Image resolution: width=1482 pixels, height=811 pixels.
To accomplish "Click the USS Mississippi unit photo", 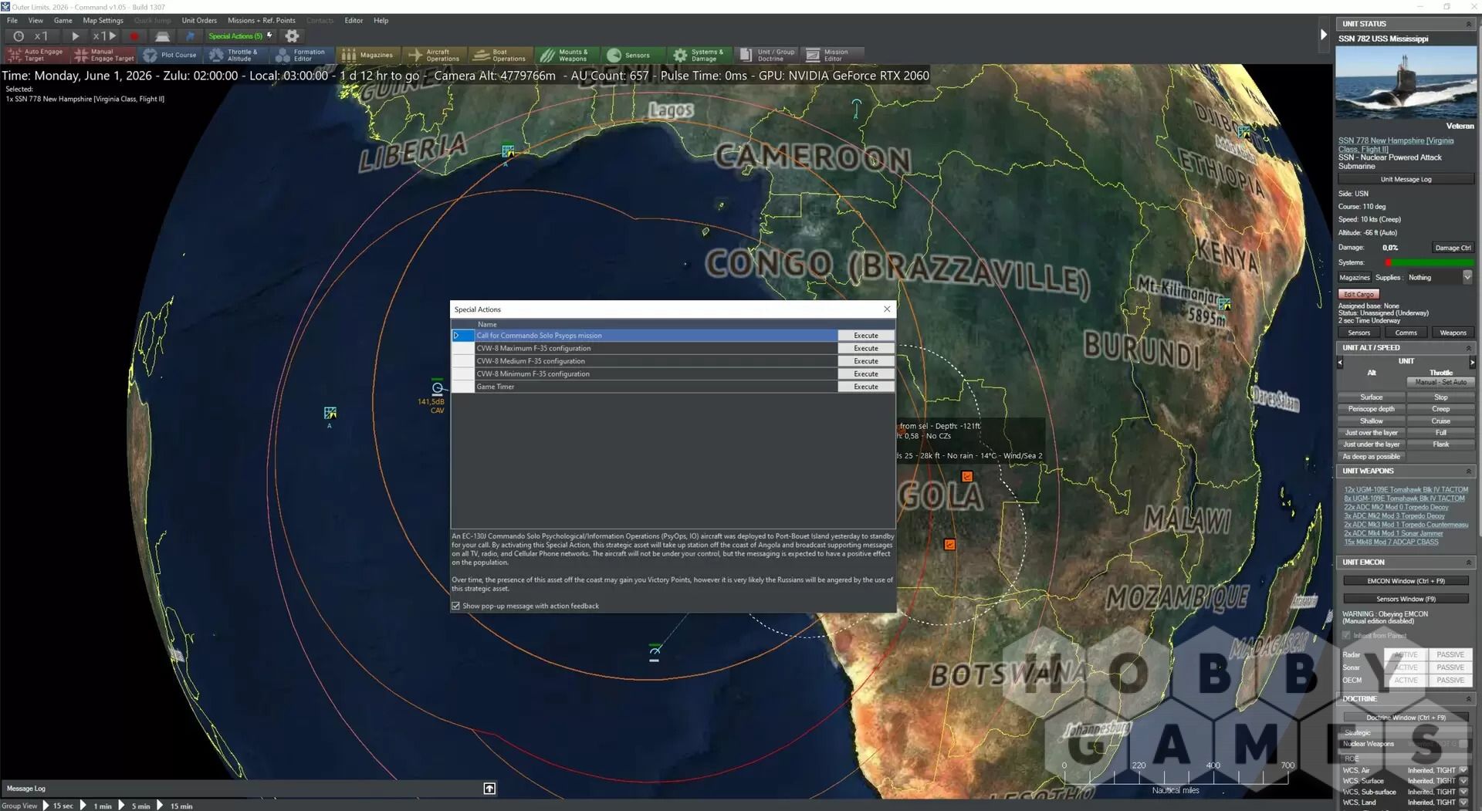I will (x=1406, y=83).
